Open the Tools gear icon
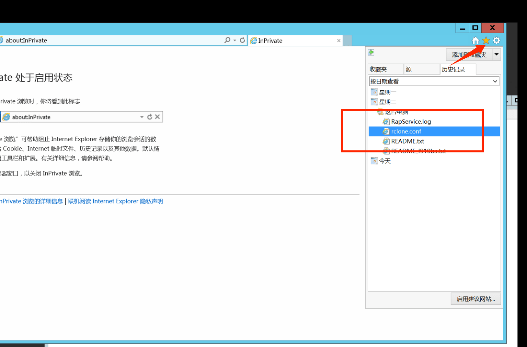This screenshot has width=527, height=347. pyautogui.click(x=497, y=41)
